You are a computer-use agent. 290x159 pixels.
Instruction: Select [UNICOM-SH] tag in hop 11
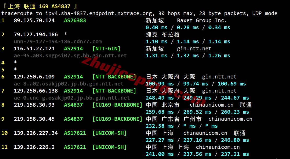110,147
